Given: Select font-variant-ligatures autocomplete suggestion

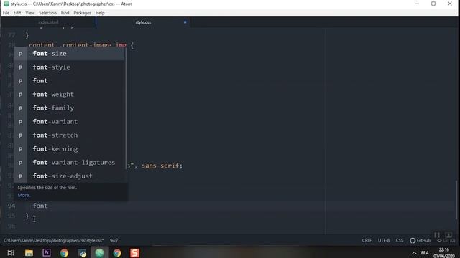Looking at the screenshot, I should 69,163.
